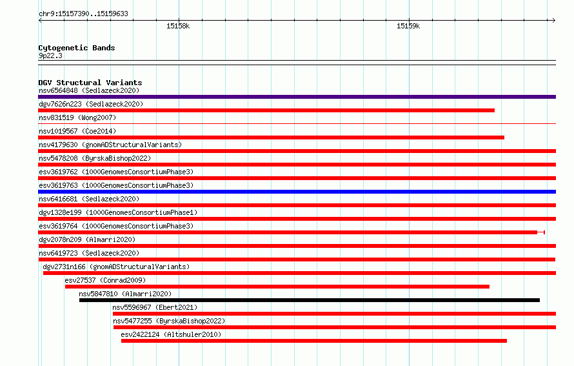Open dgv2078n209 (Almarri2020) label
This screenshot has width=574, height=366.
(x=87, y=239)
